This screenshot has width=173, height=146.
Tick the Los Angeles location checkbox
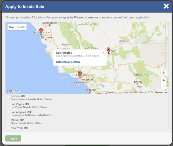point(9,112)
